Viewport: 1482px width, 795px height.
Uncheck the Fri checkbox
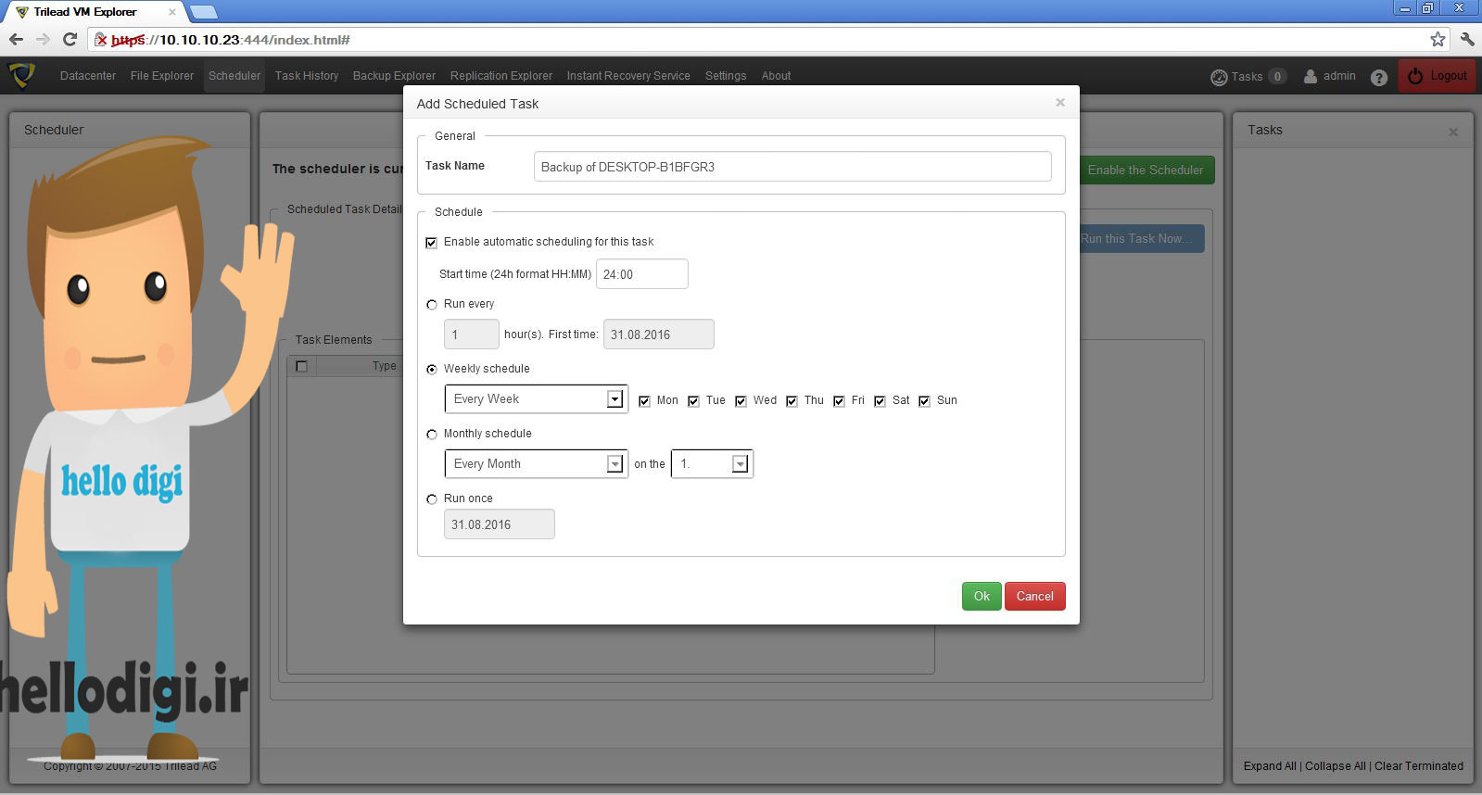pyautogui.click(x=839, y=401)
